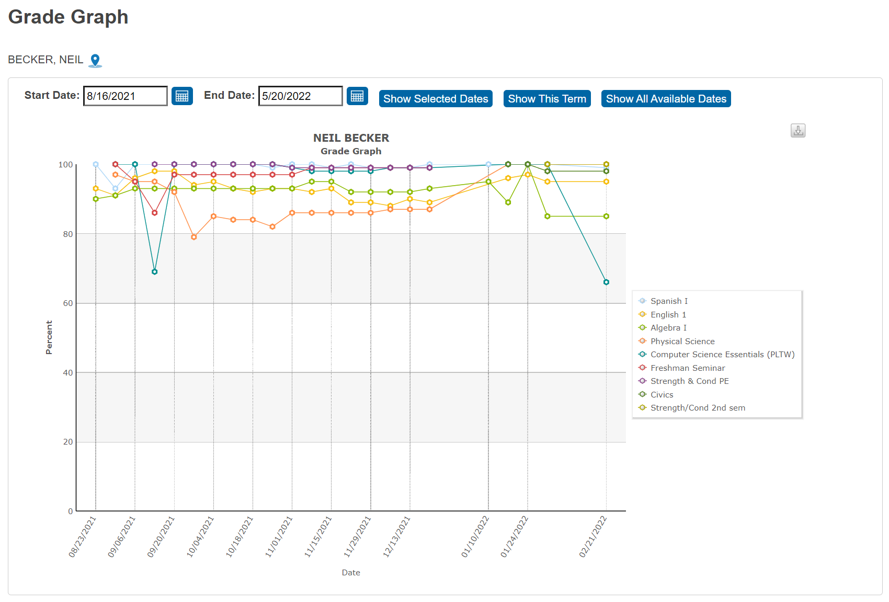Toggle Strength & Cond PE visibility

(x=641, y=381)
